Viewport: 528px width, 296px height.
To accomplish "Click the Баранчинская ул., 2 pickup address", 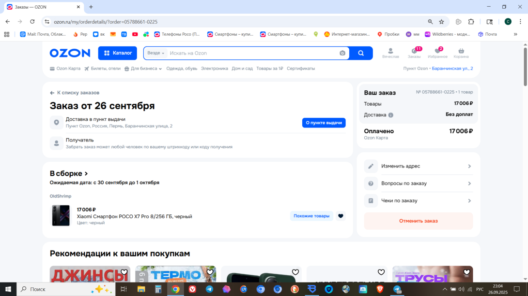I will coord(452,69).
